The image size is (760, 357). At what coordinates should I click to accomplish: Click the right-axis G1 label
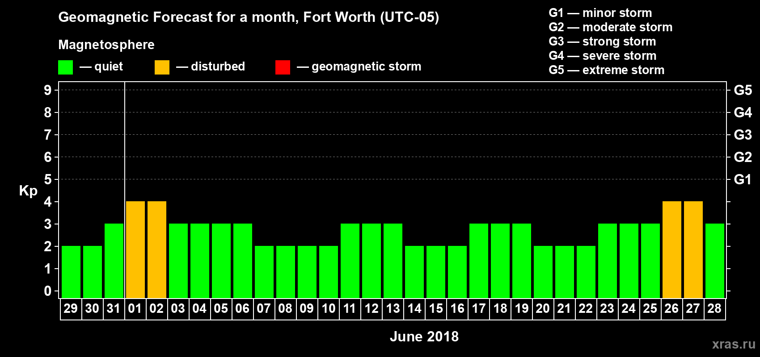[743, 179]
